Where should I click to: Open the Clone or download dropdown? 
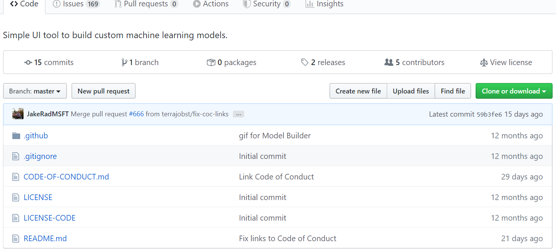pos(514,91)
